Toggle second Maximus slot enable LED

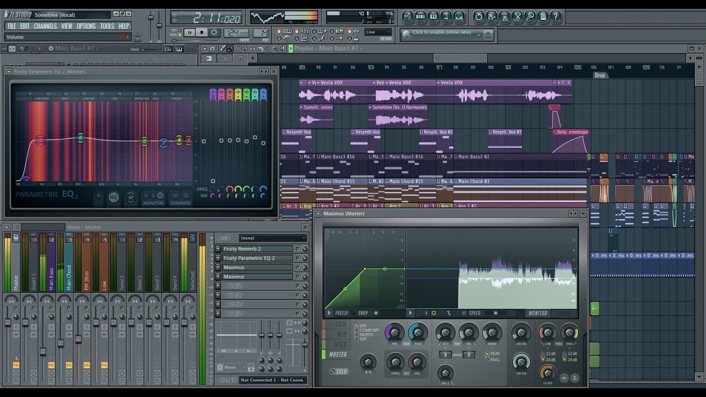[x=297, y=277]
